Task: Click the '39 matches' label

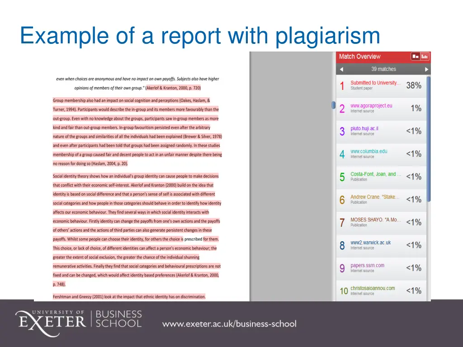Action: 383,69
